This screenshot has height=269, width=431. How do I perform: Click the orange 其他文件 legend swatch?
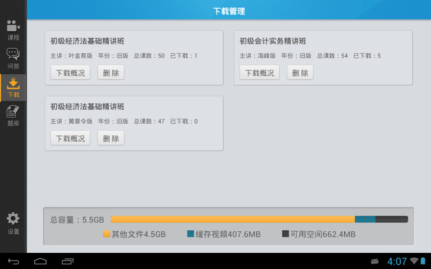[107, 234]
